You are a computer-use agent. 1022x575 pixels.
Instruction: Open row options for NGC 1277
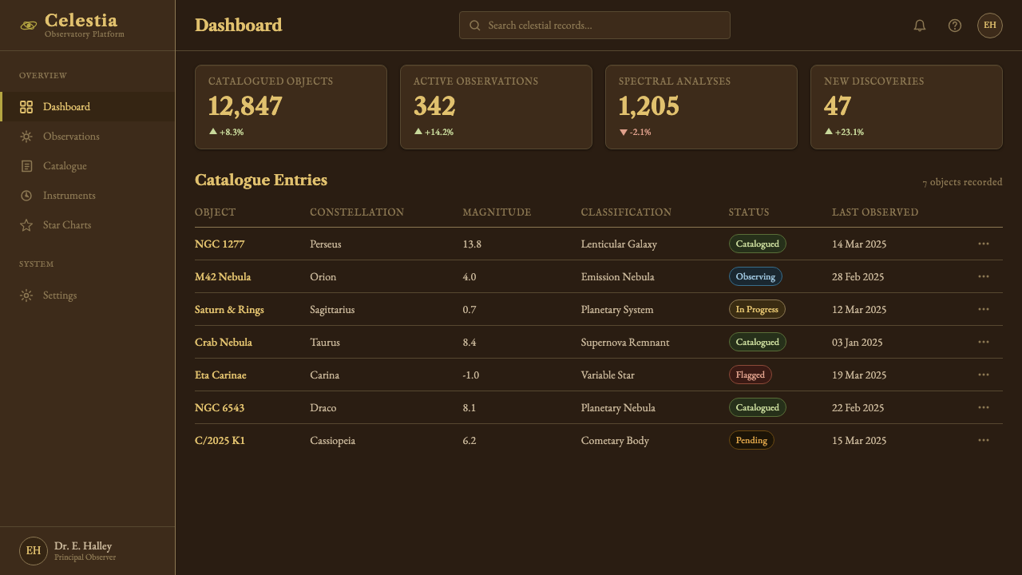coord(984,244)
